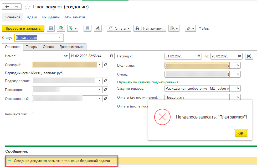This screenshot has height=167, width=257.
Task: Select the Статус field value
Action: tap(36, 37)
